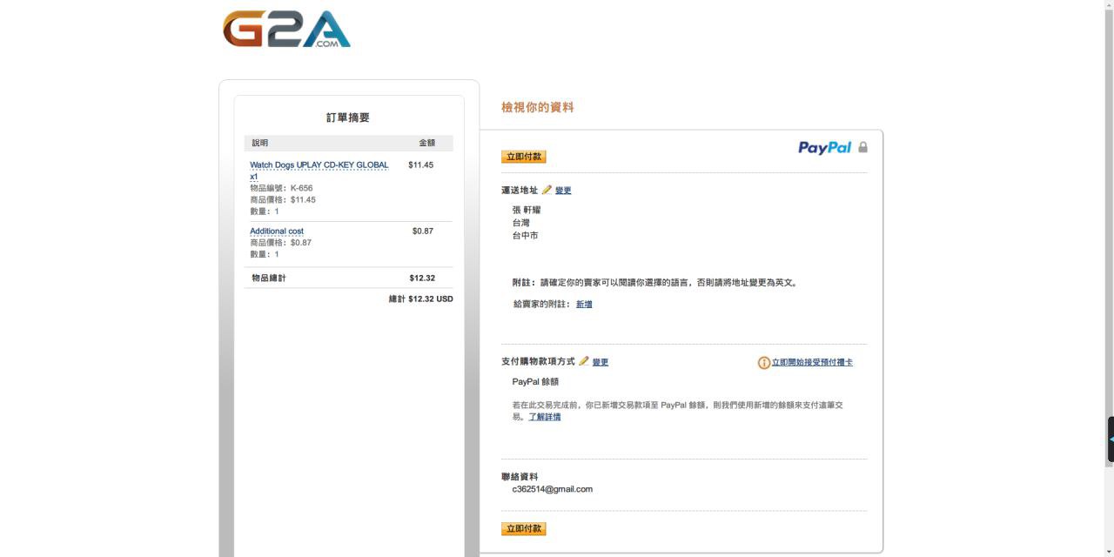
Task: Click the pencil icon beside 運送地址
Action: [547, 190]
